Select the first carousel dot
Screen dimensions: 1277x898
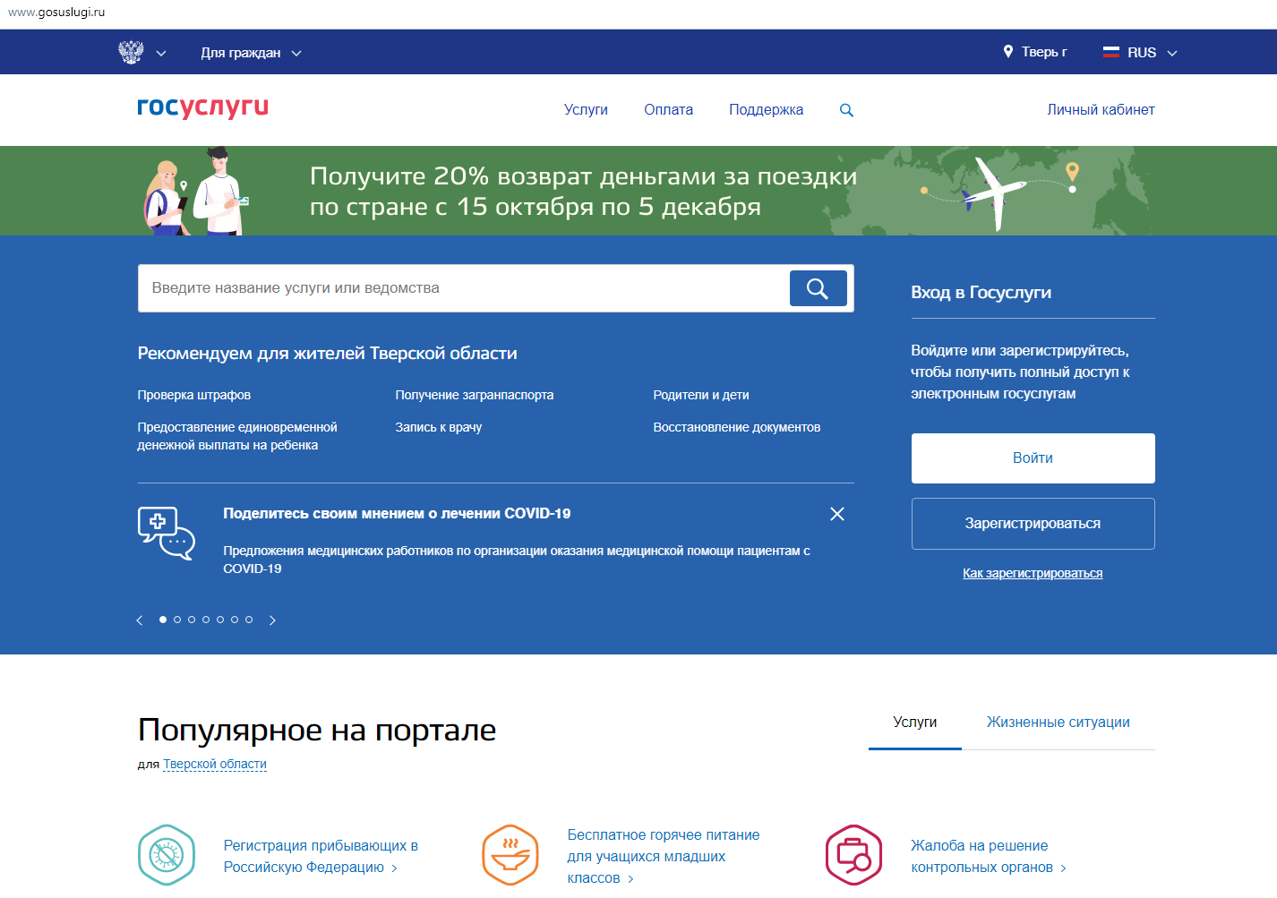163,620
